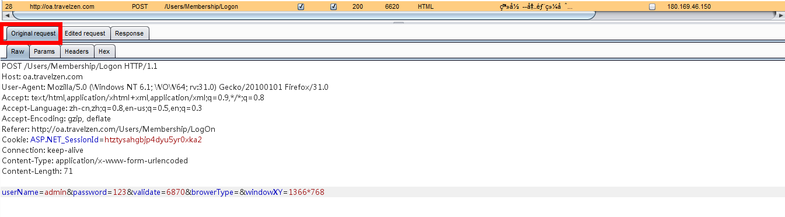Screen dimensions: 785x217
Task: Toggle the checkbox just before status 200
Action: (334, 7)
